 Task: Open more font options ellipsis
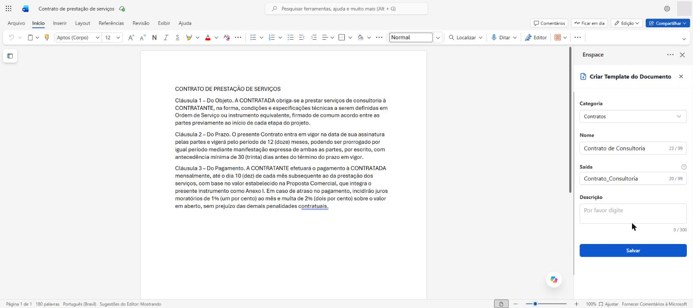click(x=238, y=38)
